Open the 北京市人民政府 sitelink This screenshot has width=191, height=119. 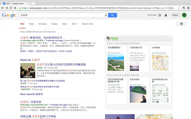(x=65, y=51)
